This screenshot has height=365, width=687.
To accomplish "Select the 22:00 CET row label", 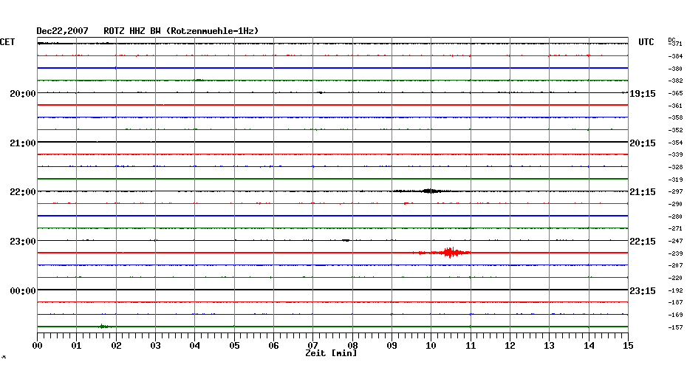I will 23,192.
